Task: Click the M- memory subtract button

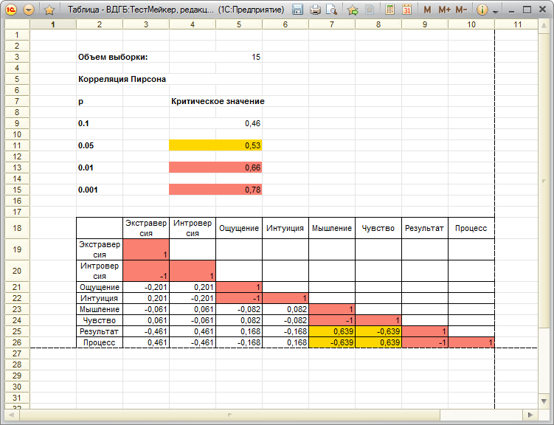Action: coord(461,10)
